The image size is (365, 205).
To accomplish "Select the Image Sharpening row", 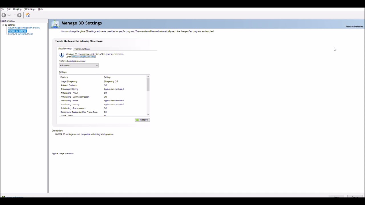I will point(103,81).
